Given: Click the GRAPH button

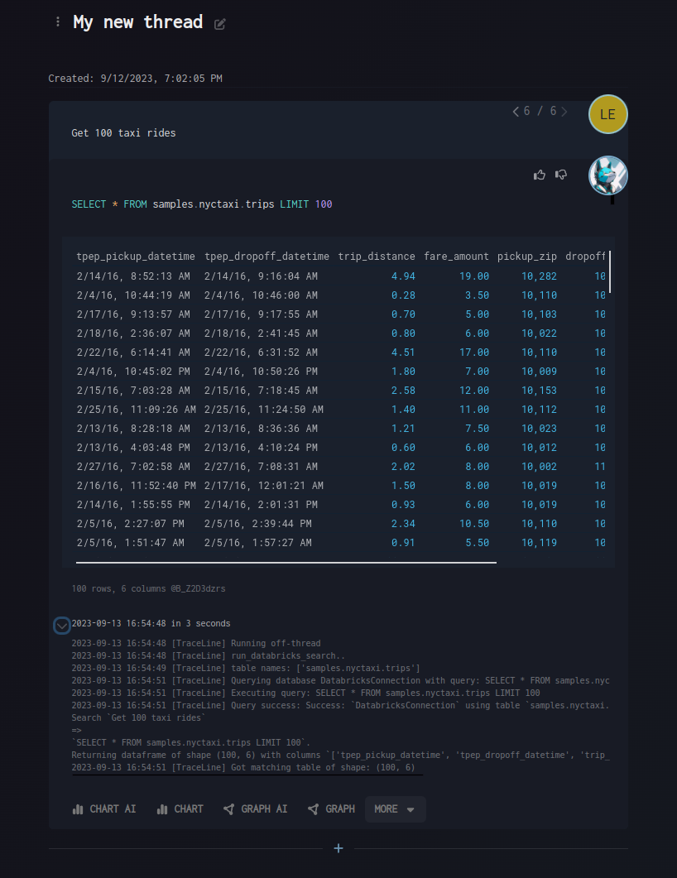Looking at the screenshot, I should point(331,809).
